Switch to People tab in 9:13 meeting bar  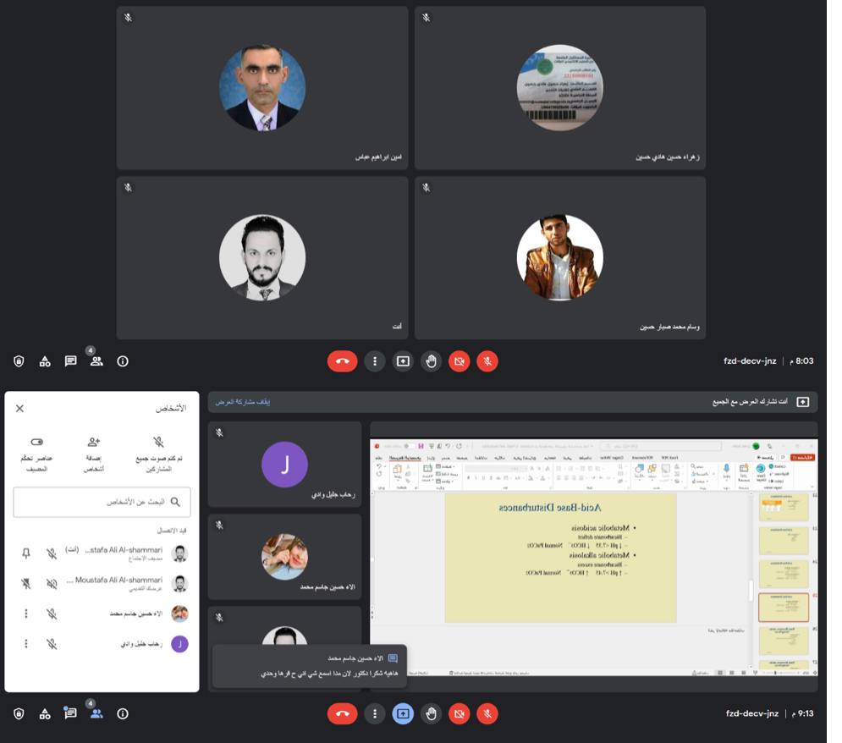[x=96, y=713]
